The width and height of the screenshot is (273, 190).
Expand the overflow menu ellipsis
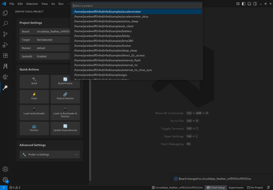pyautogui.click(x=69, y=4)
